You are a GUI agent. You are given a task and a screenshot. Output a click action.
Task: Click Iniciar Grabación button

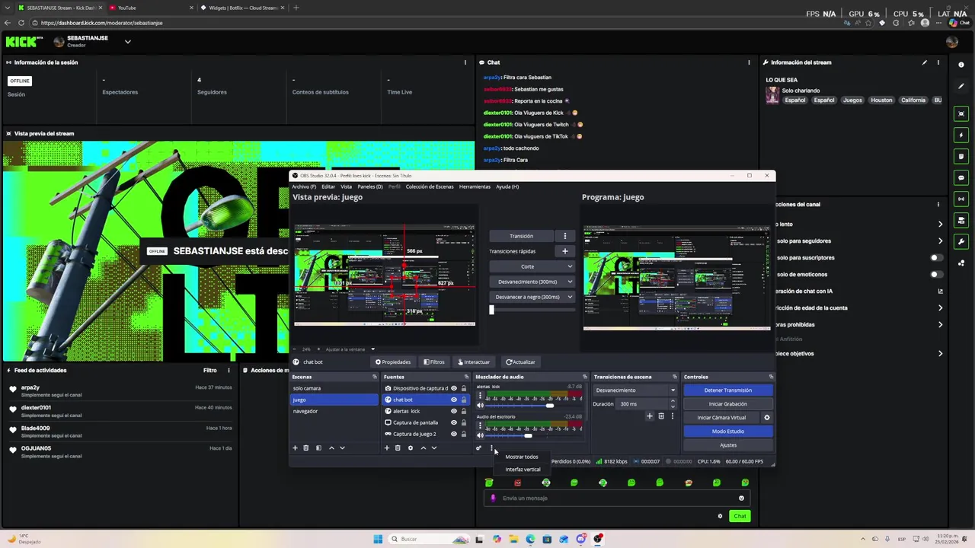point(727,404)
